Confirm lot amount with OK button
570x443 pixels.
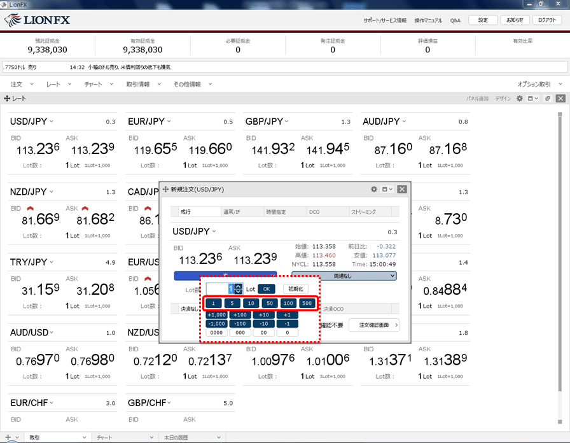[267, 289]
